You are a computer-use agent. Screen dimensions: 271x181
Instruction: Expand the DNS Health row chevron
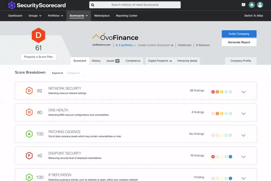point(243,114)
